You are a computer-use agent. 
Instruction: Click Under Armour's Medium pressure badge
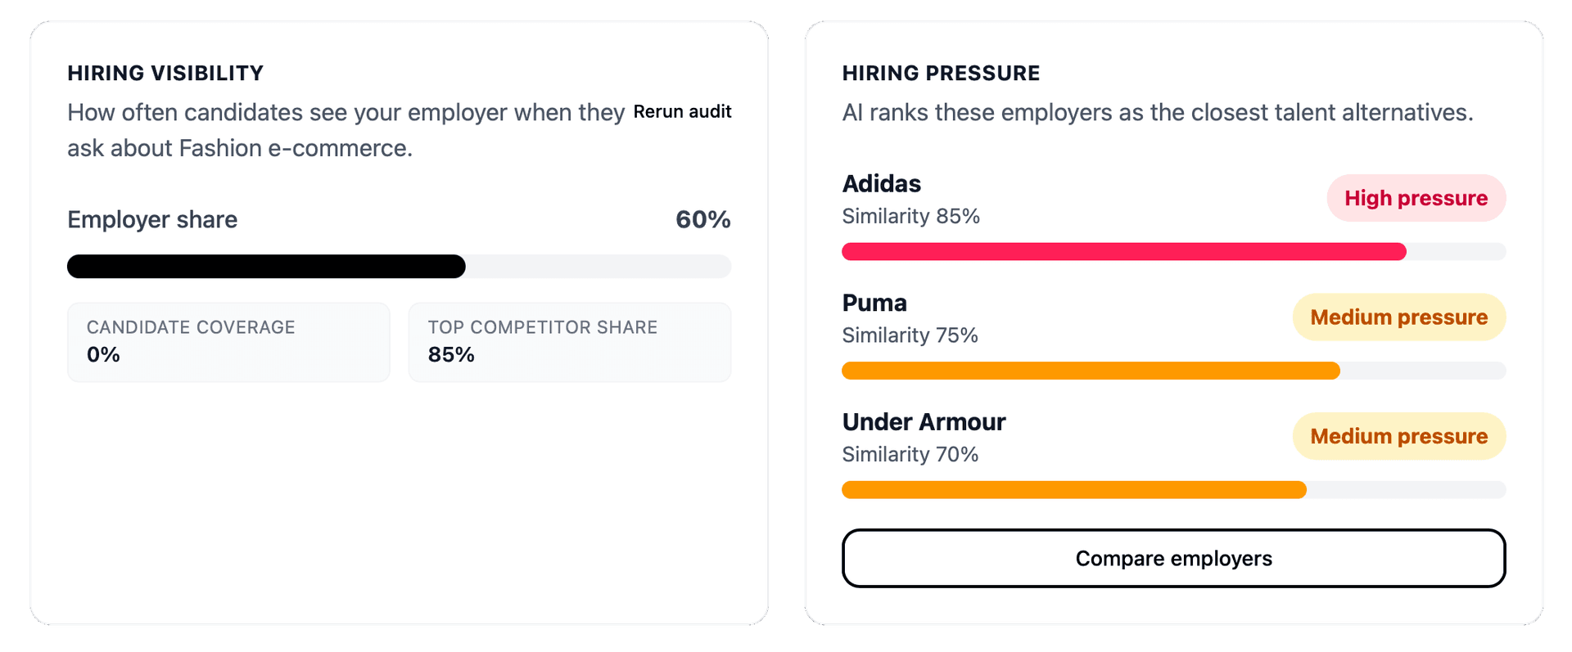(x=1398, y=437)
